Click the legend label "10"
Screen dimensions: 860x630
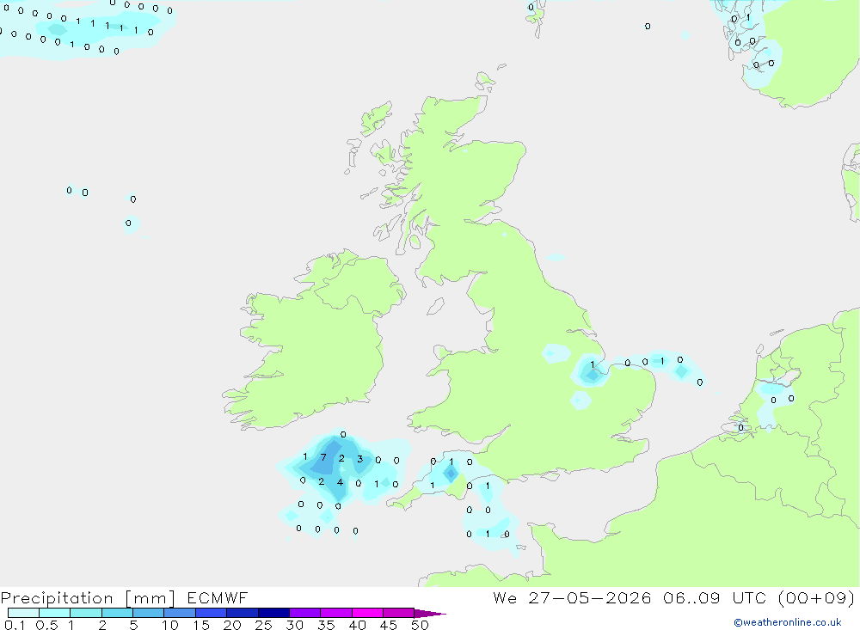[x=170, y=625]
